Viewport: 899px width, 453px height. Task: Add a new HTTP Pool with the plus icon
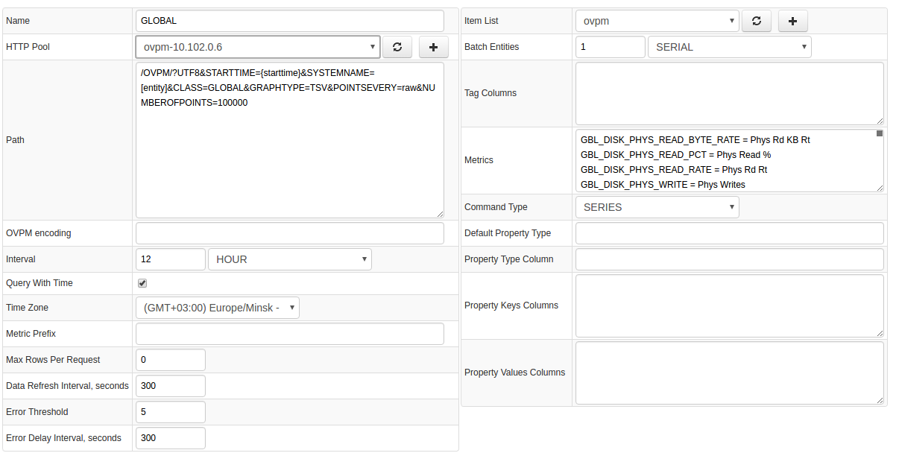[433, 46]
